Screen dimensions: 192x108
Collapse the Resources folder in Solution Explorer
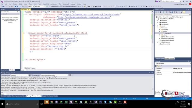pos(158,28)
